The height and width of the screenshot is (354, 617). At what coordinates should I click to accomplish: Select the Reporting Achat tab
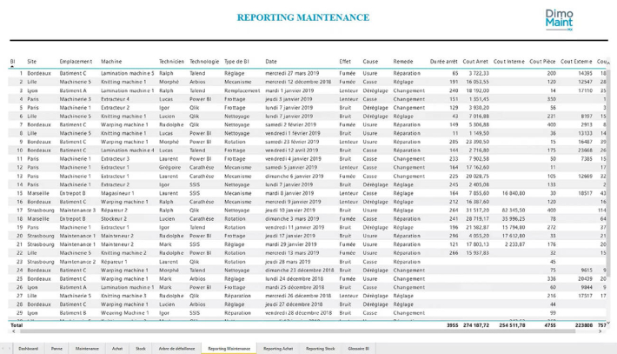click(278, 348)
